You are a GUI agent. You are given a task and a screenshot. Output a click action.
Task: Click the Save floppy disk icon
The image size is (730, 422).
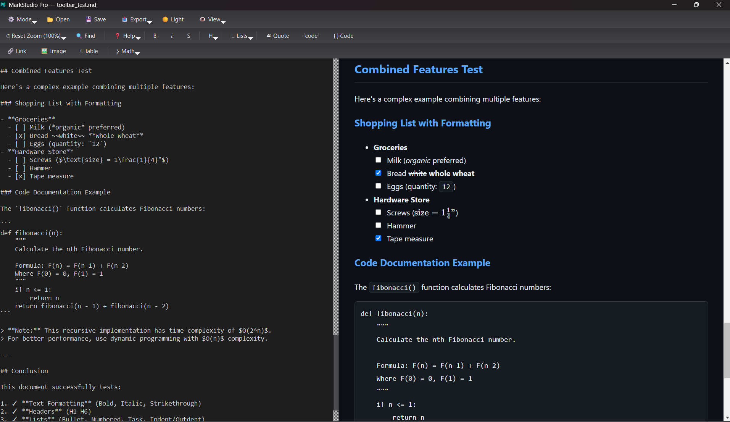(89, 19)
